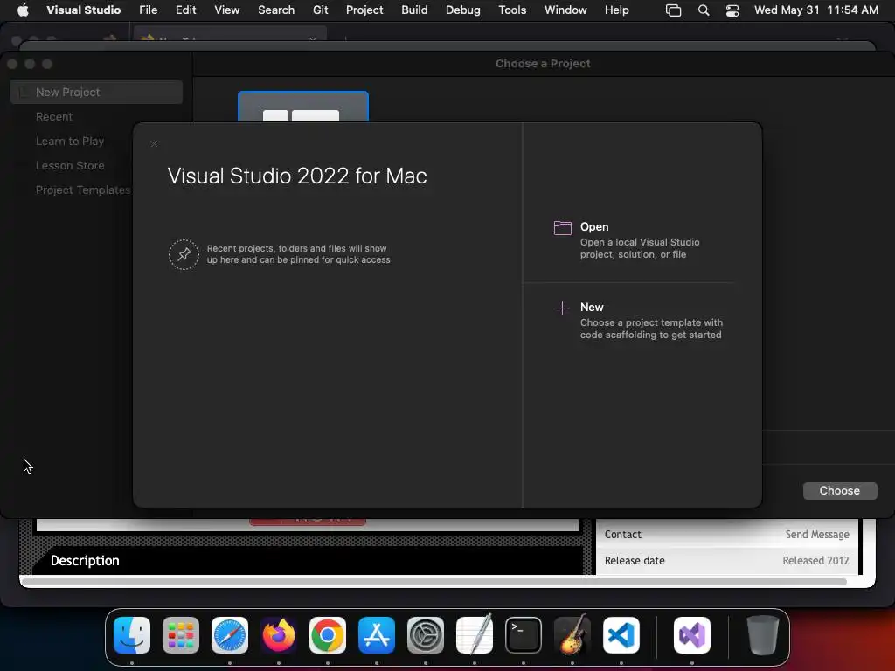The width and height of the screenshot is (895, 671).
Task: Click the pin icon for recent projects
Action: [184, 254]
